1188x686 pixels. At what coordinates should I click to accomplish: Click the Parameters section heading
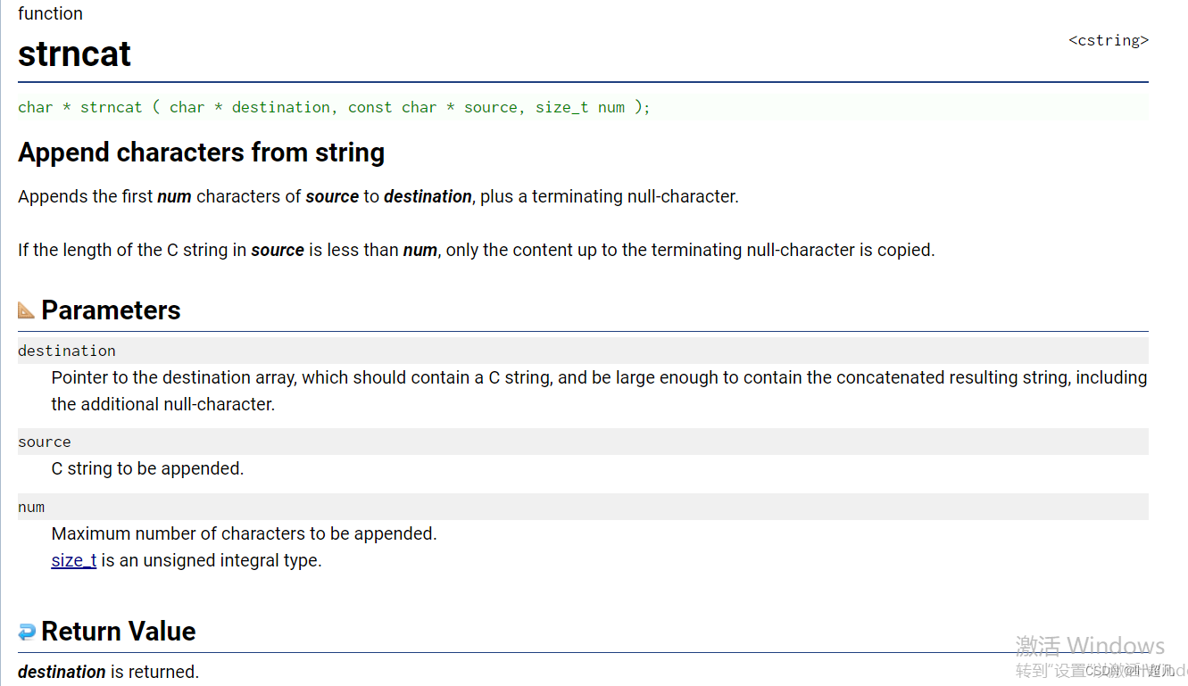coord(111,310)
